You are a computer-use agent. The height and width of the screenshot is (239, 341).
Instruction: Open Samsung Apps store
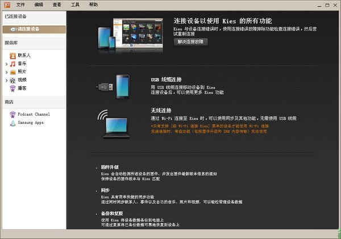pos(30,122)
